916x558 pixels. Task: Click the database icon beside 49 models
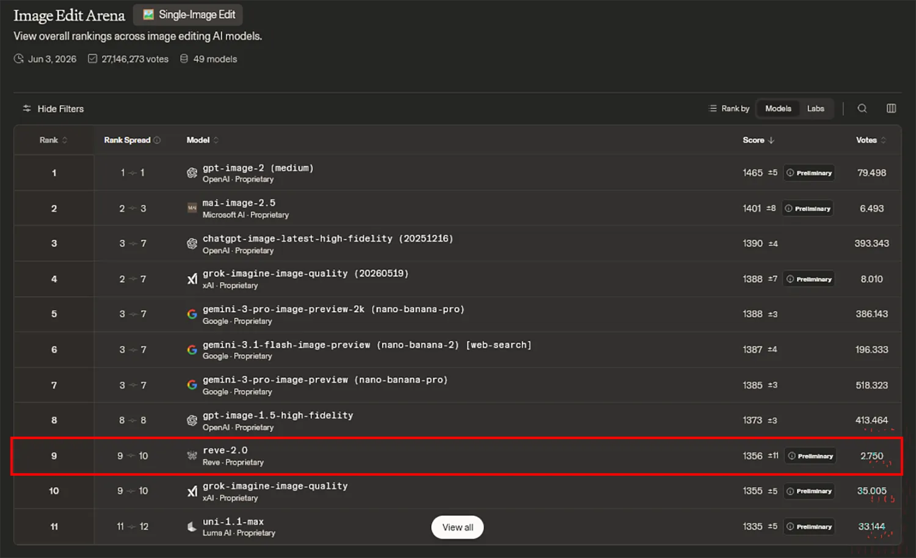184,59
